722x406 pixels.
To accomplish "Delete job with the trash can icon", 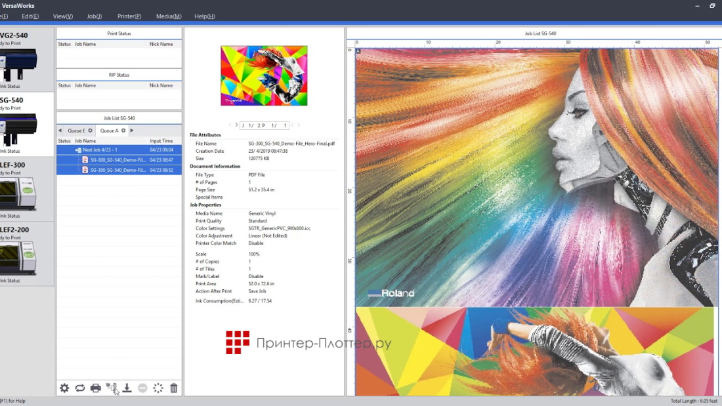I will tap(174, 388).
